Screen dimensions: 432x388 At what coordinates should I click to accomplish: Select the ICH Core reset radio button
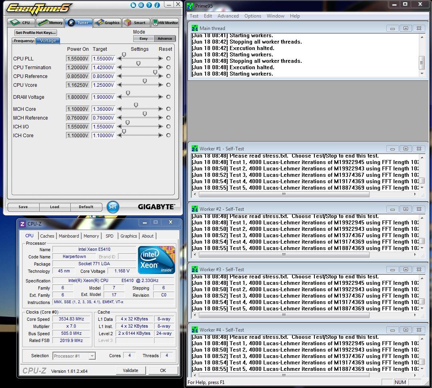click(168, 135)
